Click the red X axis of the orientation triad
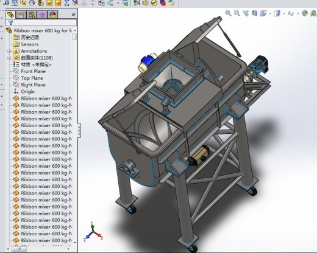This screenshot has width=317, height=253. 98,235
